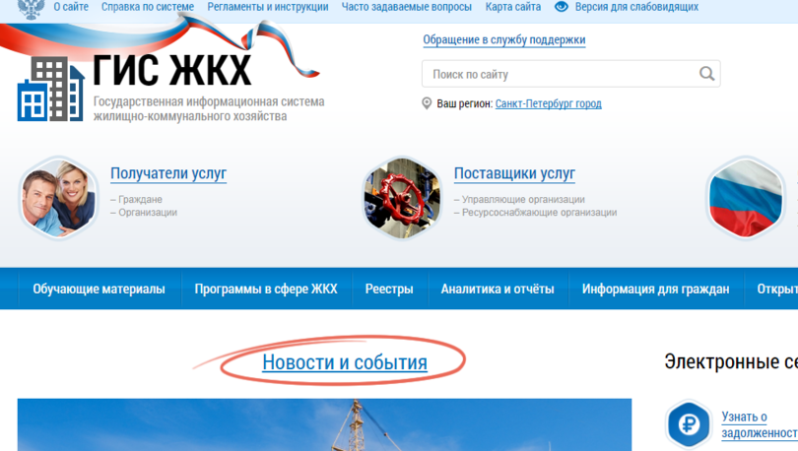Open the couple photo for Получатели услуг
This screenshot has height=451, width=798.
(x=58, y=197)
